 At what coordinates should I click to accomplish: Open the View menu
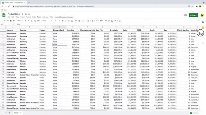tap(17, 17)
